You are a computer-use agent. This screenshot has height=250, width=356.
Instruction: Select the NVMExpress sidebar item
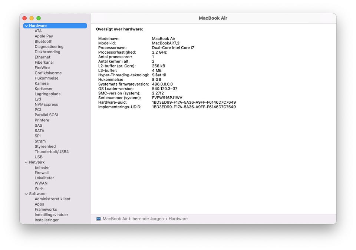(46, 104)
